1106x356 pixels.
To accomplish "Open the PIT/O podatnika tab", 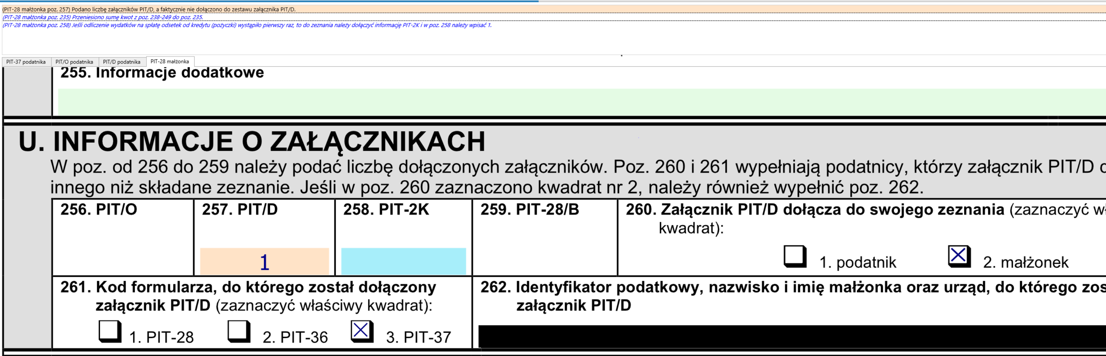I will click(74, 62).
